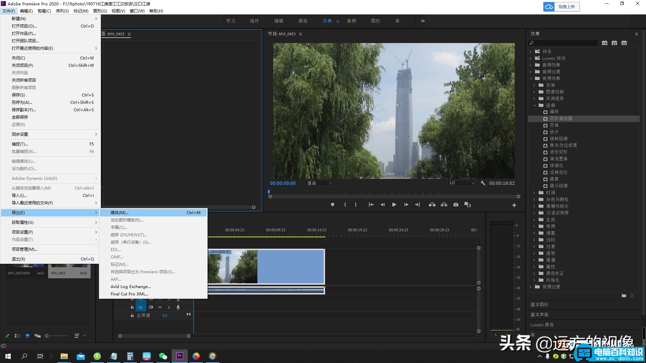Open the 基本图形 panel
The width and height of the screenshot is (646, 363).
pyautogui.click(x=539, y=305)
